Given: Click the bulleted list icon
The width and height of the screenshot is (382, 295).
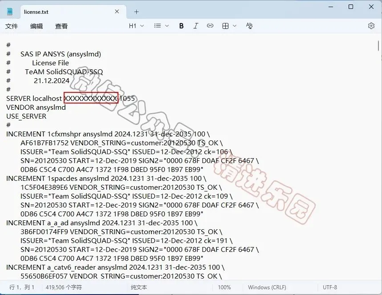Looking at the screenshot, I should coord(157,26).
